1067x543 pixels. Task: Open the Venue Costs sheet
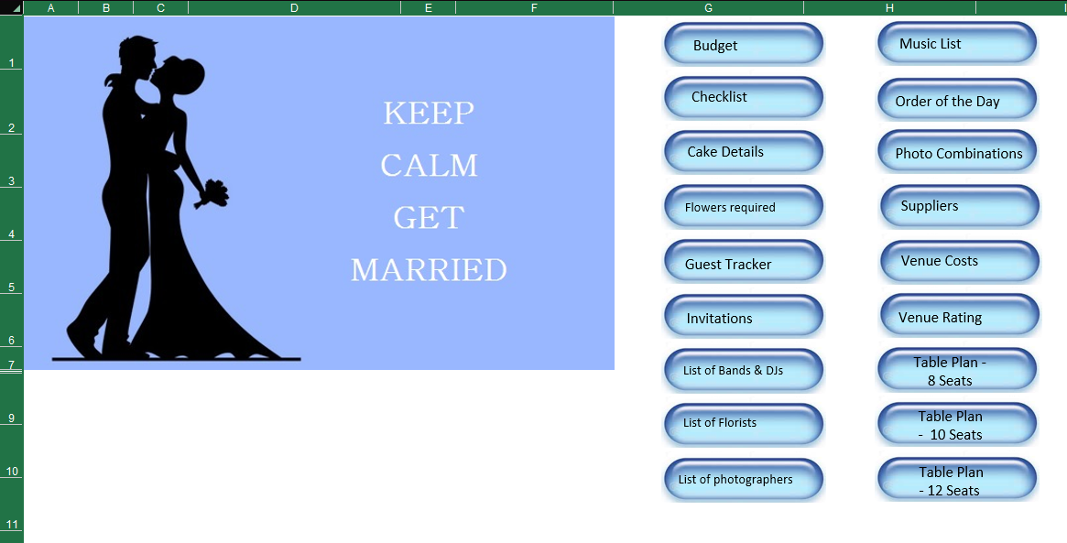tap(960, 261)
